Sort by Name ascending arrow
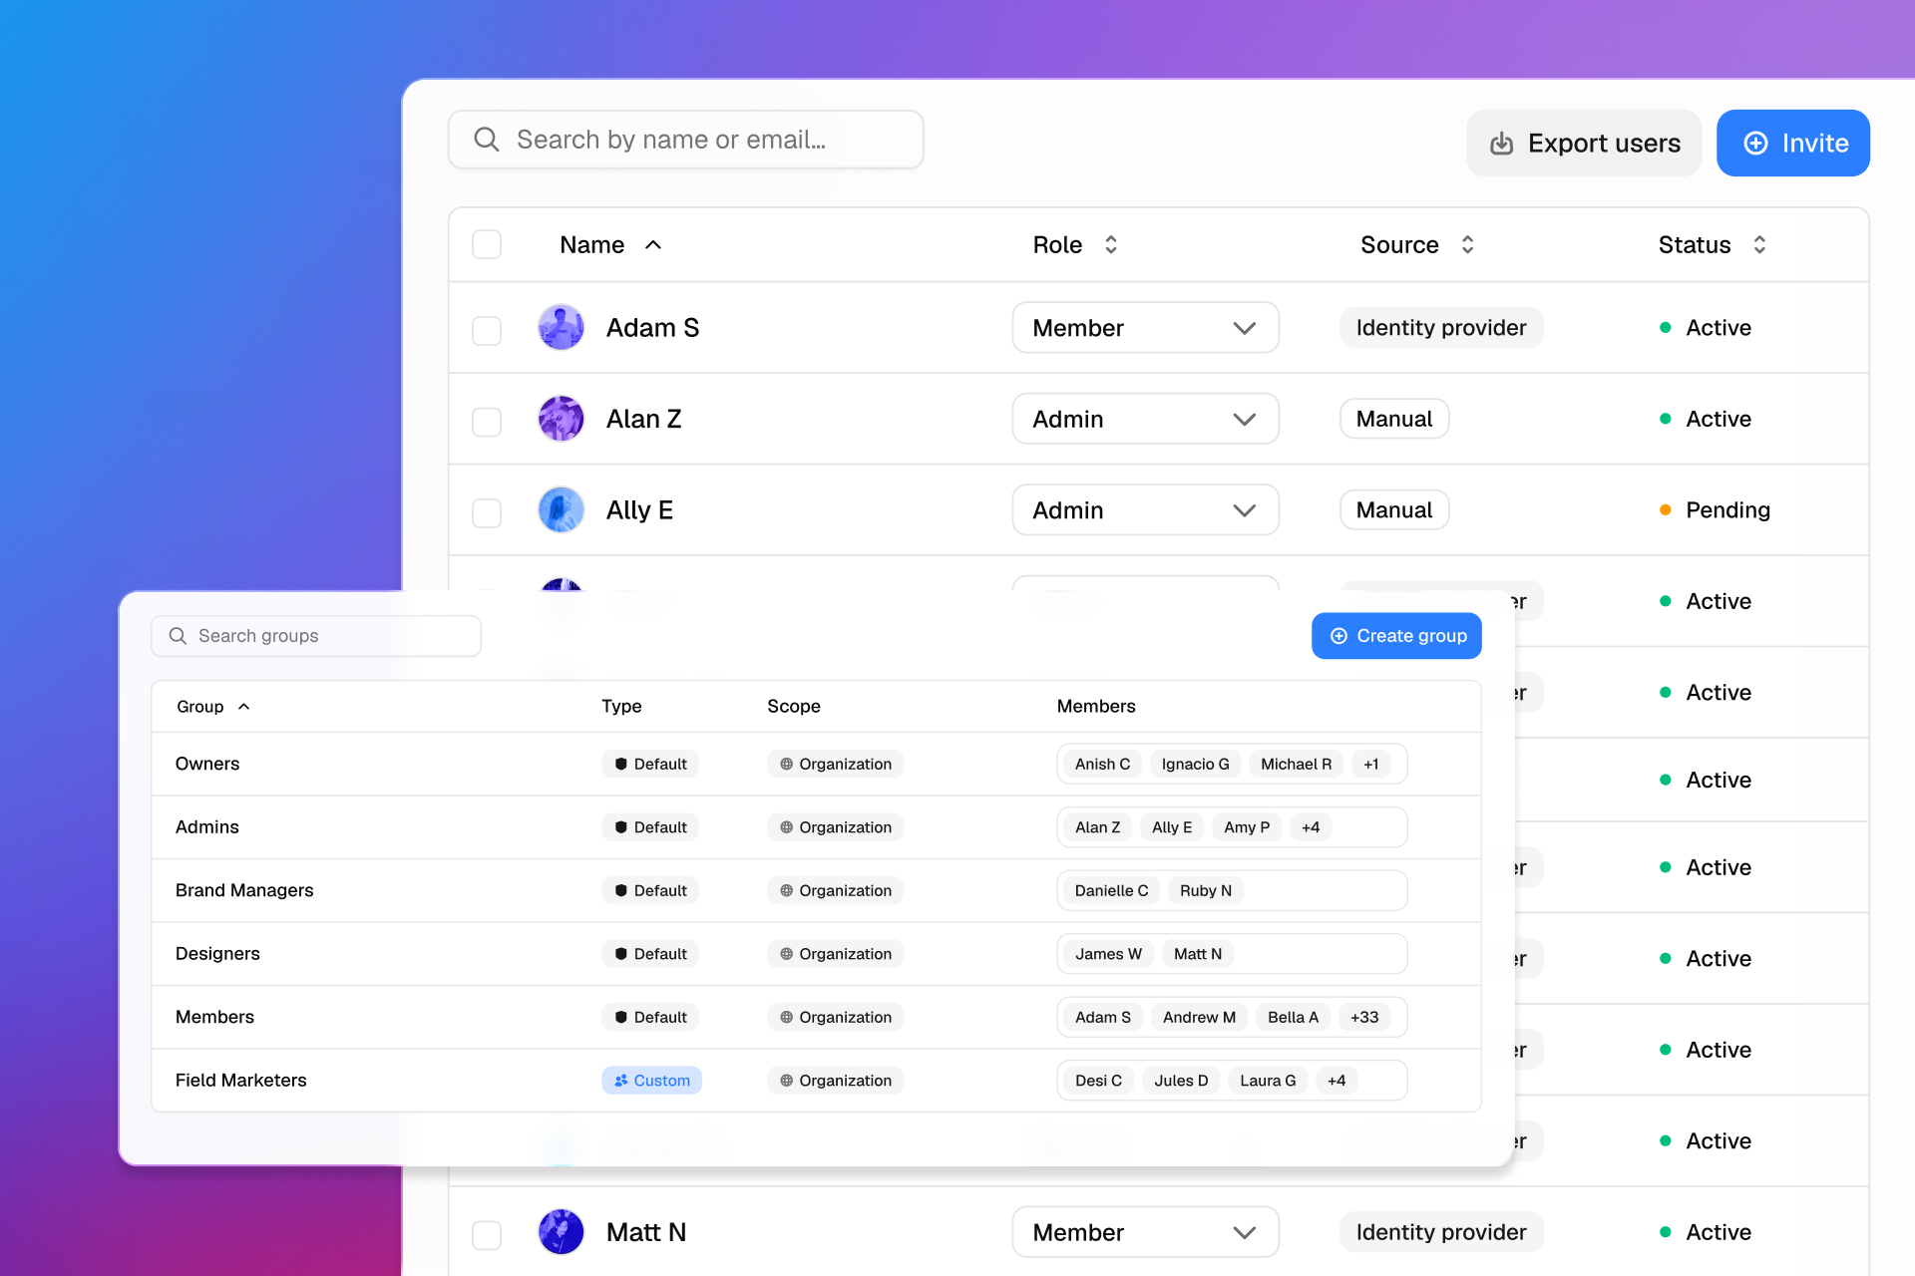Viewport: 1915px width, 1276px height. 653,245
